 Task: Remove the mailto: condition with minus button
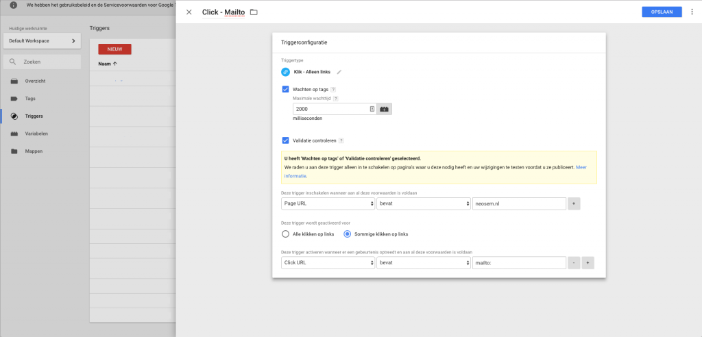pos(574,263)
